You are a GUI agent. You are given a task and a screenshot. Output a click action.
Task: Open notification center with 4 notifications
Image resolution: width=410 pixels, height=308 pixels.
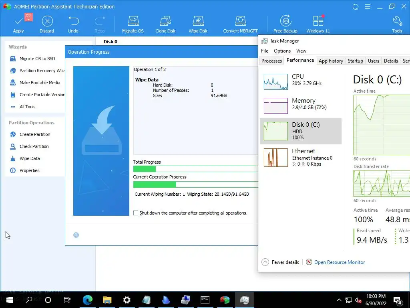click(x=398, y=300)
